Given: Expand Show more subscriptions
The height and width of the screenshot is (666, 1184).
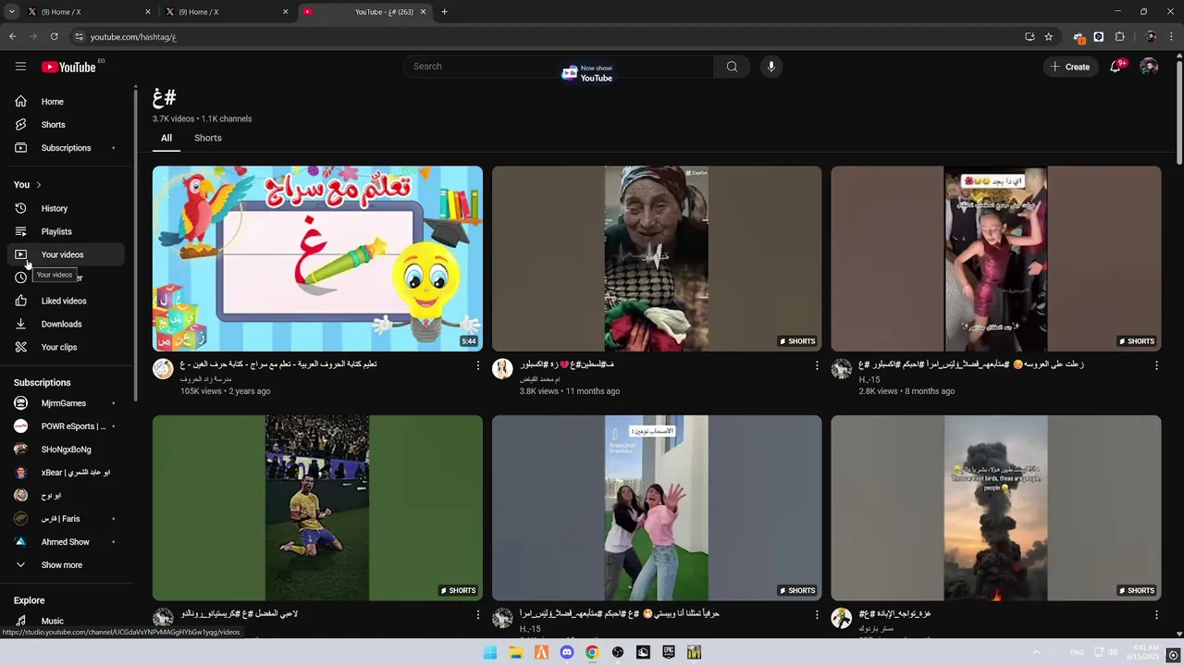Looking at the screenshot, I should pyautogui.click(x=65, y=565).
